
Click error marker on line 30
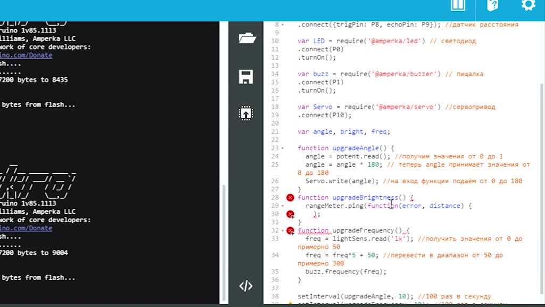290,214
